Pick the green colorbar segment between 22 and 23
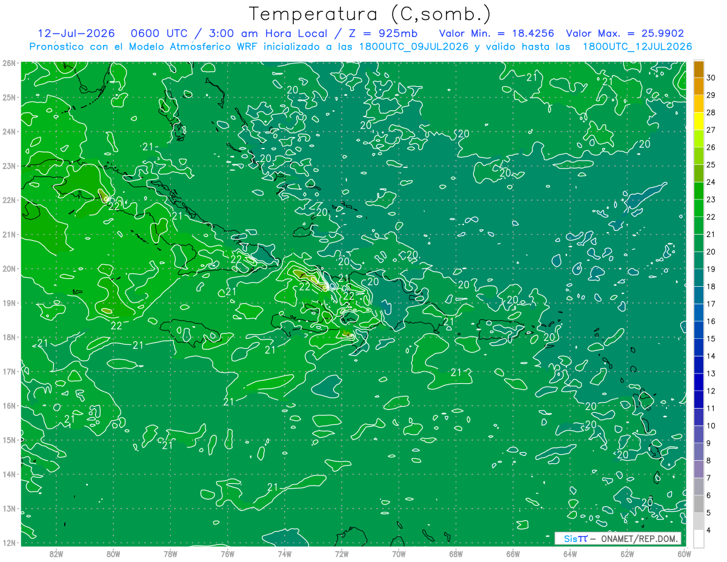 point(699,208)
